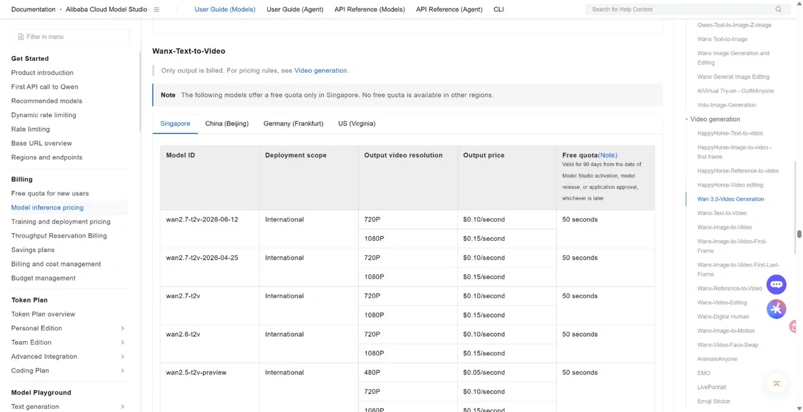The height and width of the screenshot is (412, 803).
Task: Click the wan2.7-t2v-2026-06-12 model ID cell
Action: click(210, 229)
